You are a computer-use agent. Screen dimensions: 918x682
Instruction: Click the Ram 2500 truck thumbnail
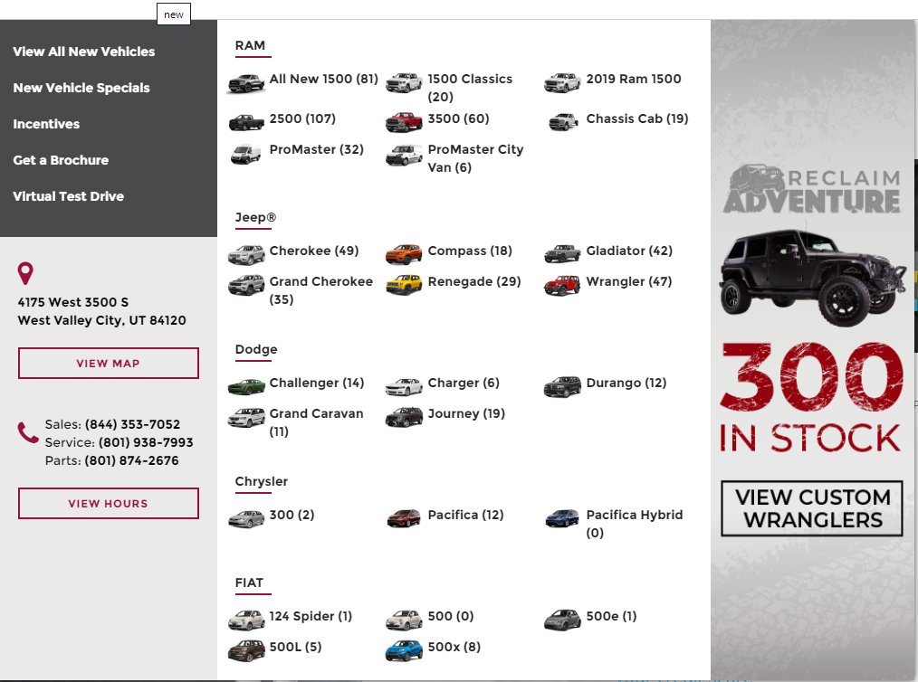click(246, 122)
